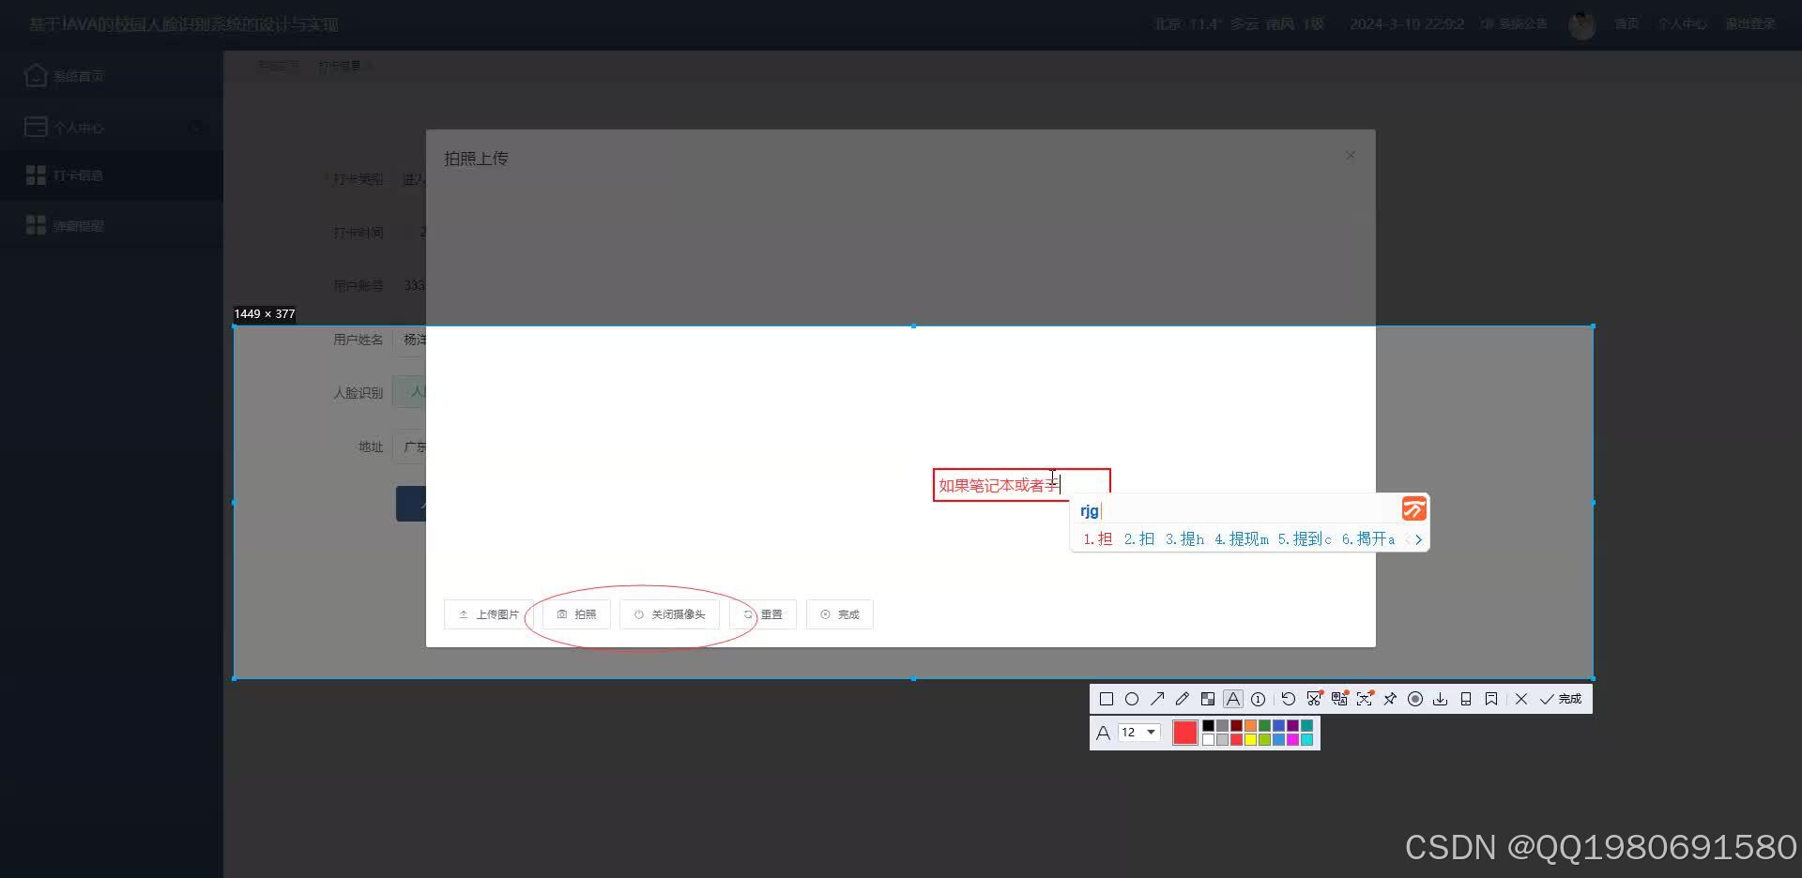Open the scissors long screenshot tool
Viewport: 1802px width, 878px height.
point(1314,699)
